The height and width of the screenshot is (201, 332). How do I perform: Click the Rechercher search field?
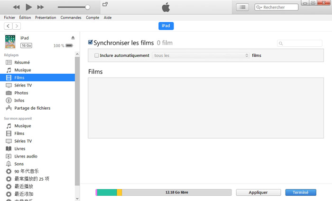click(x=277, y=7)
